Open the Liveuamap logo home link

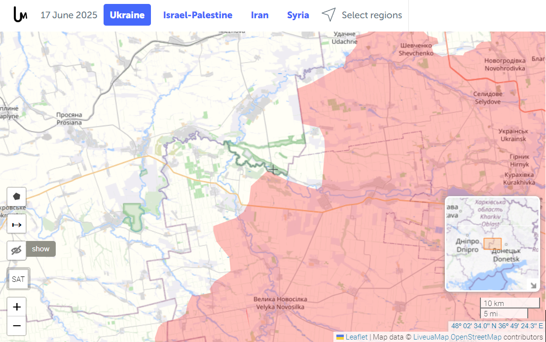[x=20, y=15]
